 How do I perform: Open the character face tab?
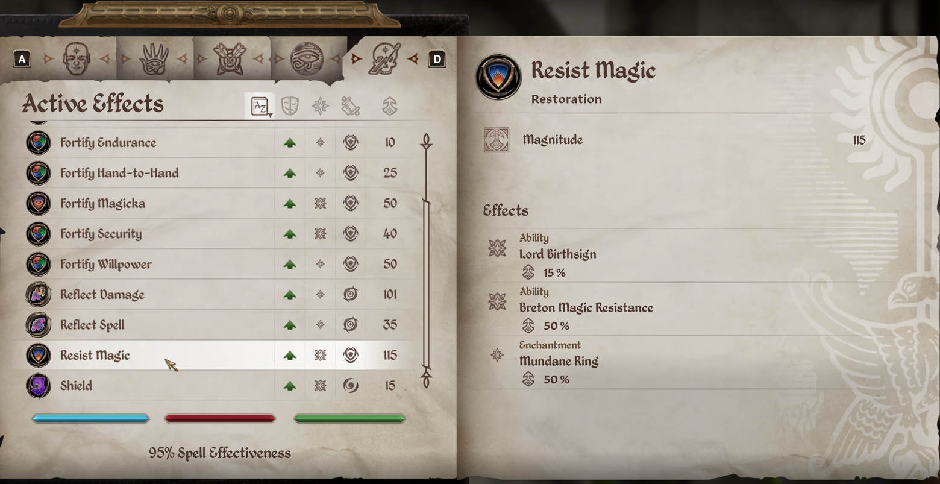point(77,59)
